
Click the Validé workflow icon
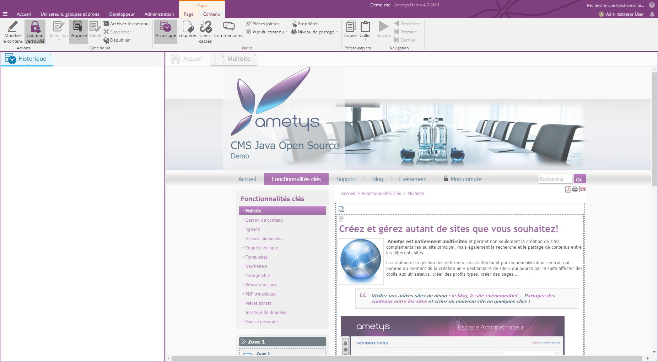pyautogui.click(x=95, y=27)
